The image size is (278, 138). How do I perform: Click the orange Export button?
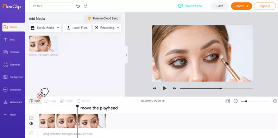[x=241, y=6]
